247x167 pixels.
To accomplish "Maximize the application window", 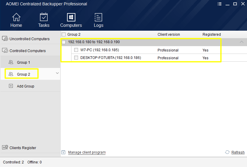I will 235,4.
